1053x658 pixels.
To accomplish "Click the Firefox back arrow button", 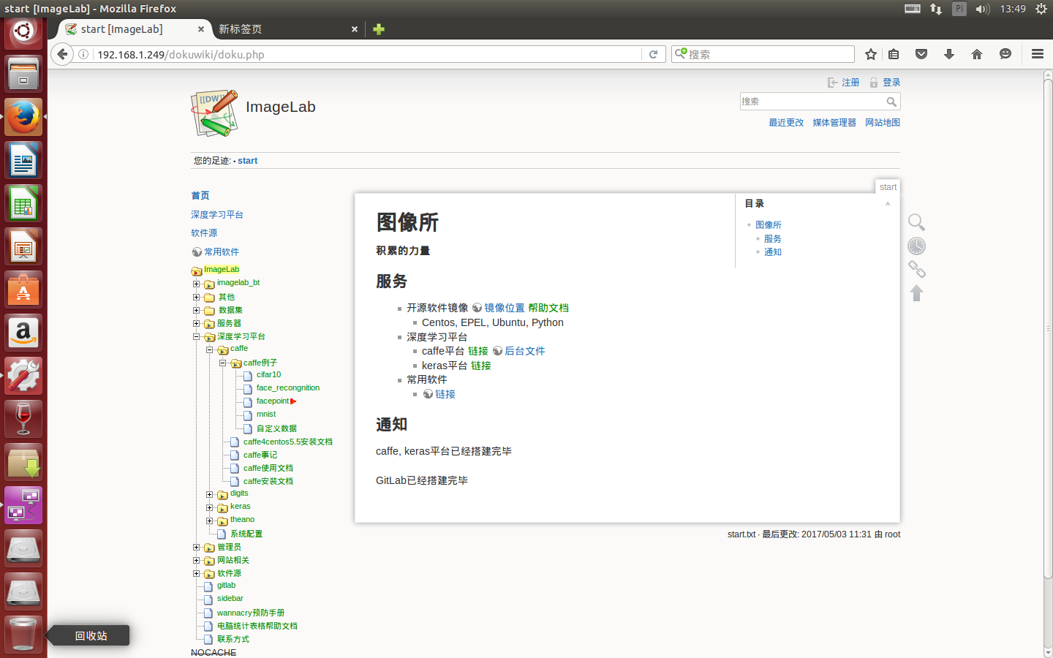I will [x=62, y=54].
